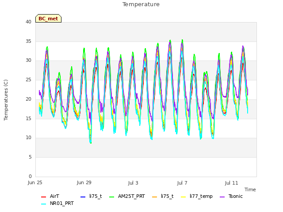Click the 40 y-axis tick label
Screen dimensions: 283x212
(28, 22)
